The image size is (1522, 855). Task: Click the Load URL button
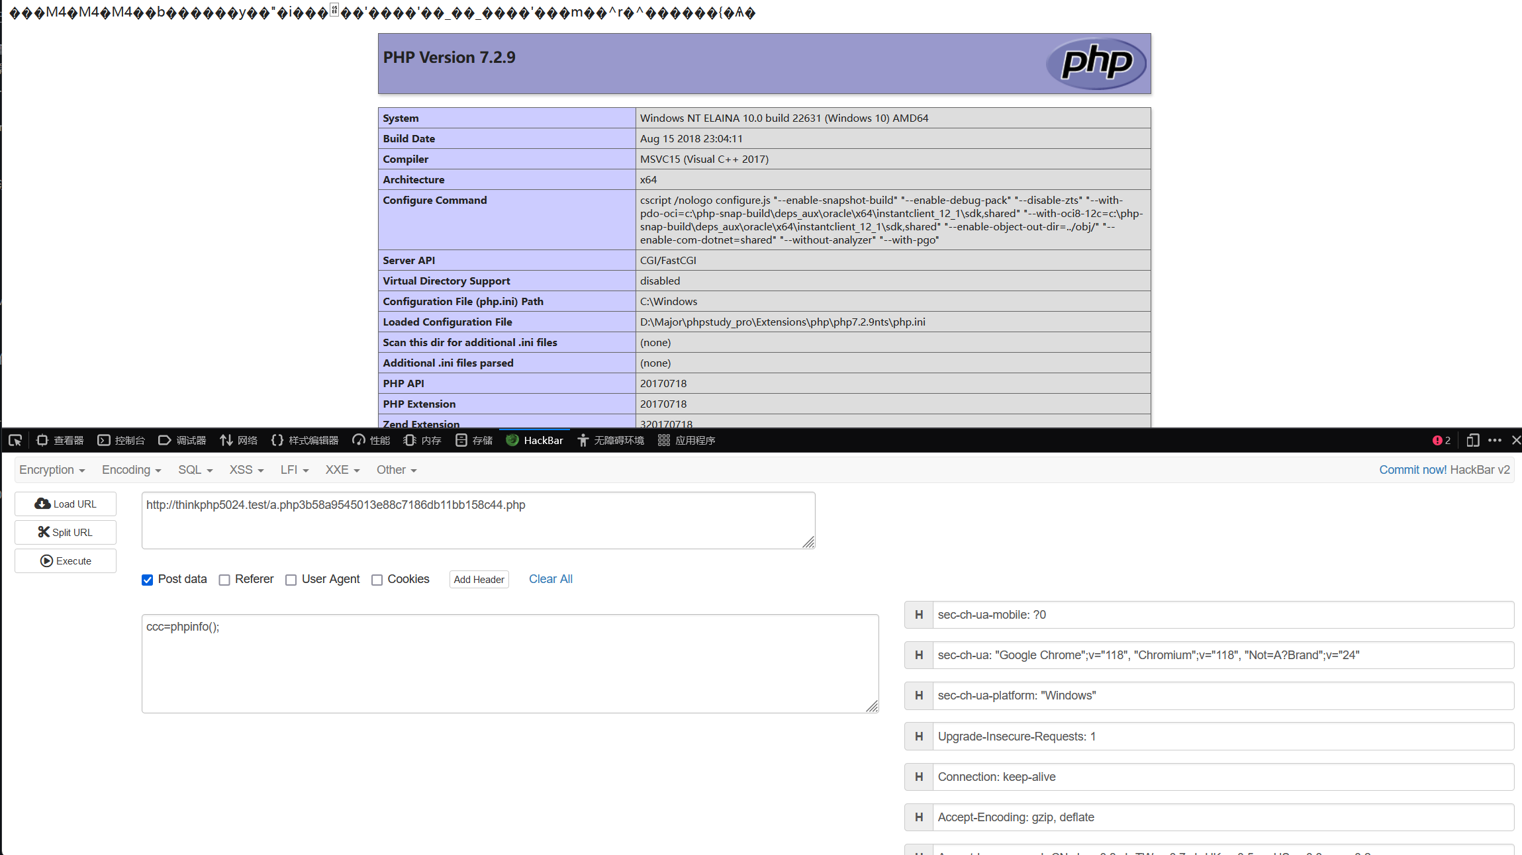coord(66,504)
